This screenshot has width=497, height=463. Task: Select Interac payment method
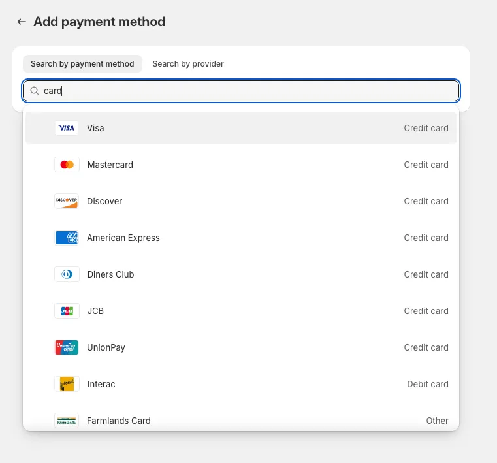click(241, 384)
